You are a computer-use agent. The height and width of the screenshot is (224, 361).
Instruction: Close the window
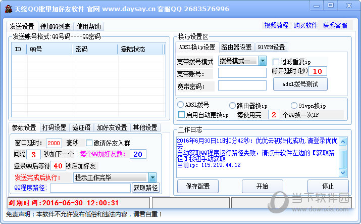point(349,5)
